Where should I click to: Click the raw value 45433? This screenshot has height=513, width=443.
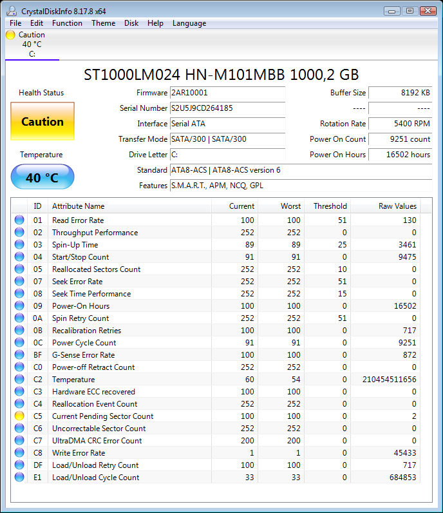[x=405, y=453]
